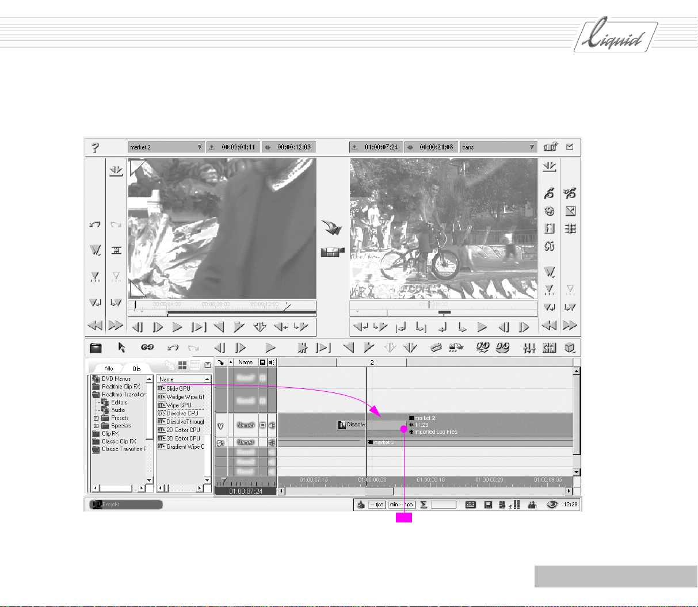
Task: Open the browser window options menu icon
Action: pos(208,365)
